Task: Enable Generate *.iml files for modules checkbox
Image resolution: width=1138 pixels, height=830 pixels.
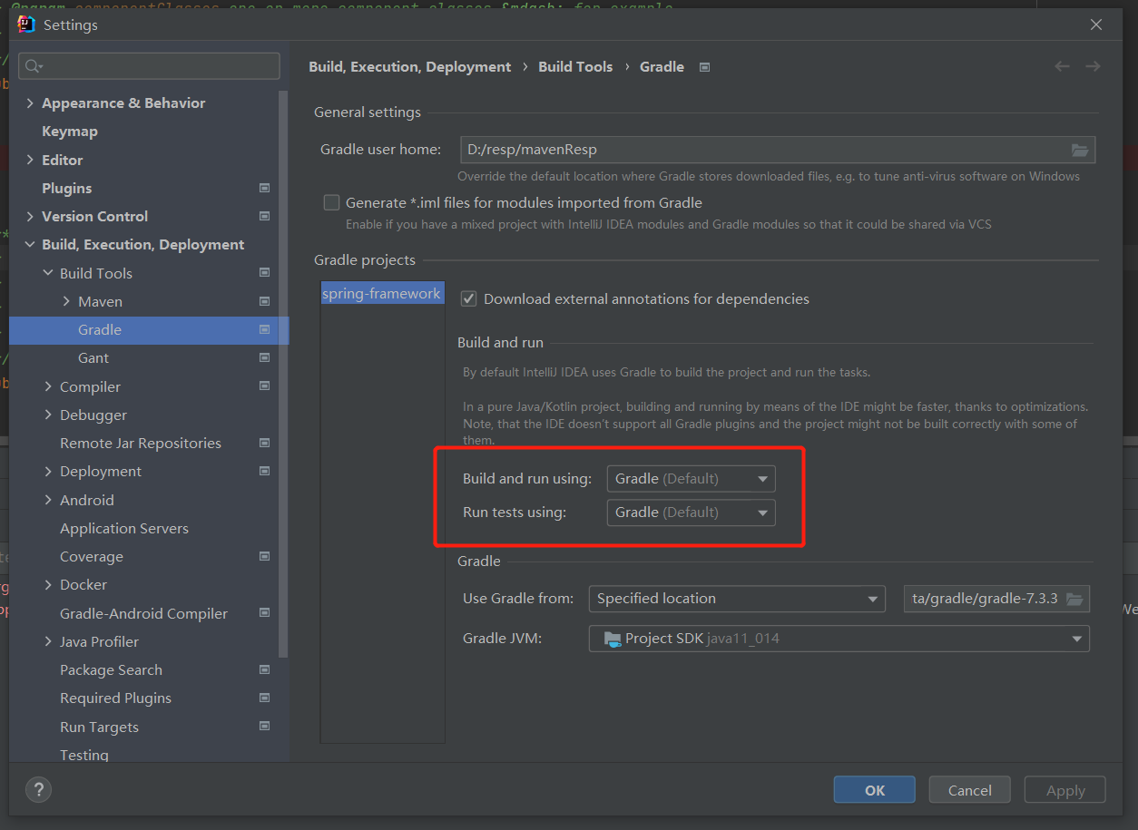Action: pyautogui.click(x=331, y=203)
